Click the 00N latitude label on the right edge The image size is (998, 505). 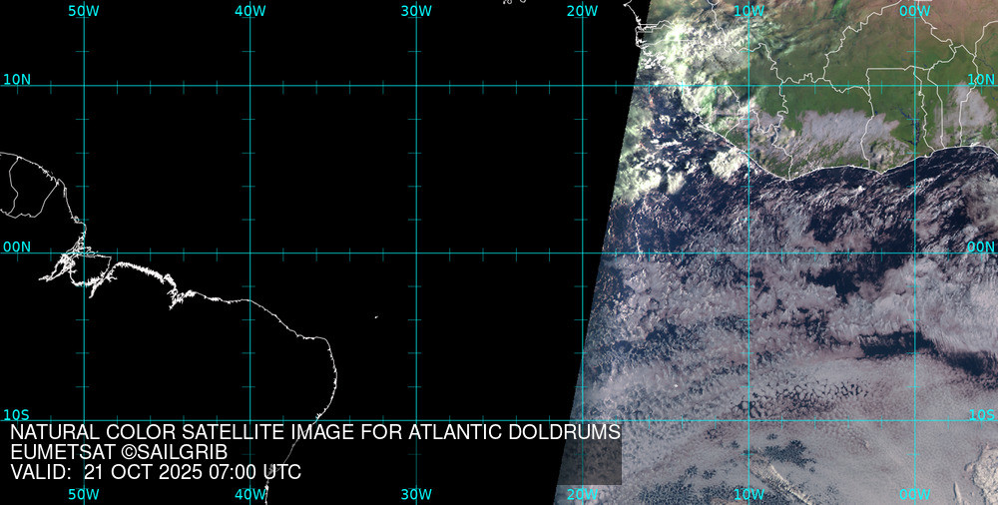981,247
